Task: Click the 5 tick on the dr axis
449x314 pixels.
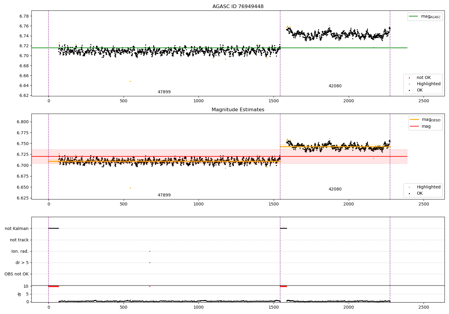Action: (28, 294)
